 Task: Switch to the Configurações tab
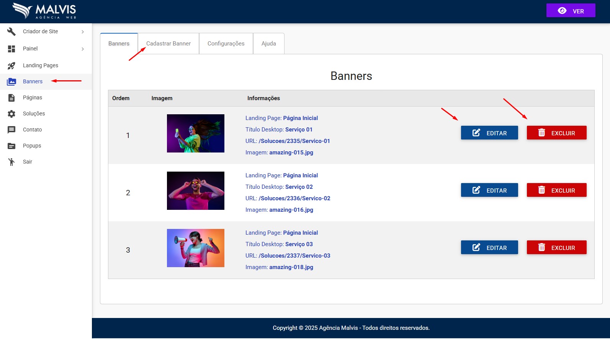click(x=226, y=44)
